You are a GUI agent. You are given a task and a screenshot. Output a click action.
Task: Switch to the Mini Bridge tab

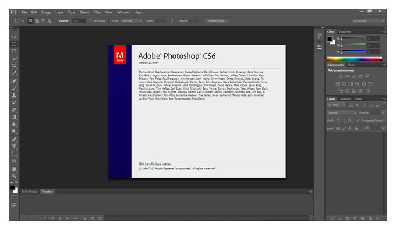click(30, 192)
